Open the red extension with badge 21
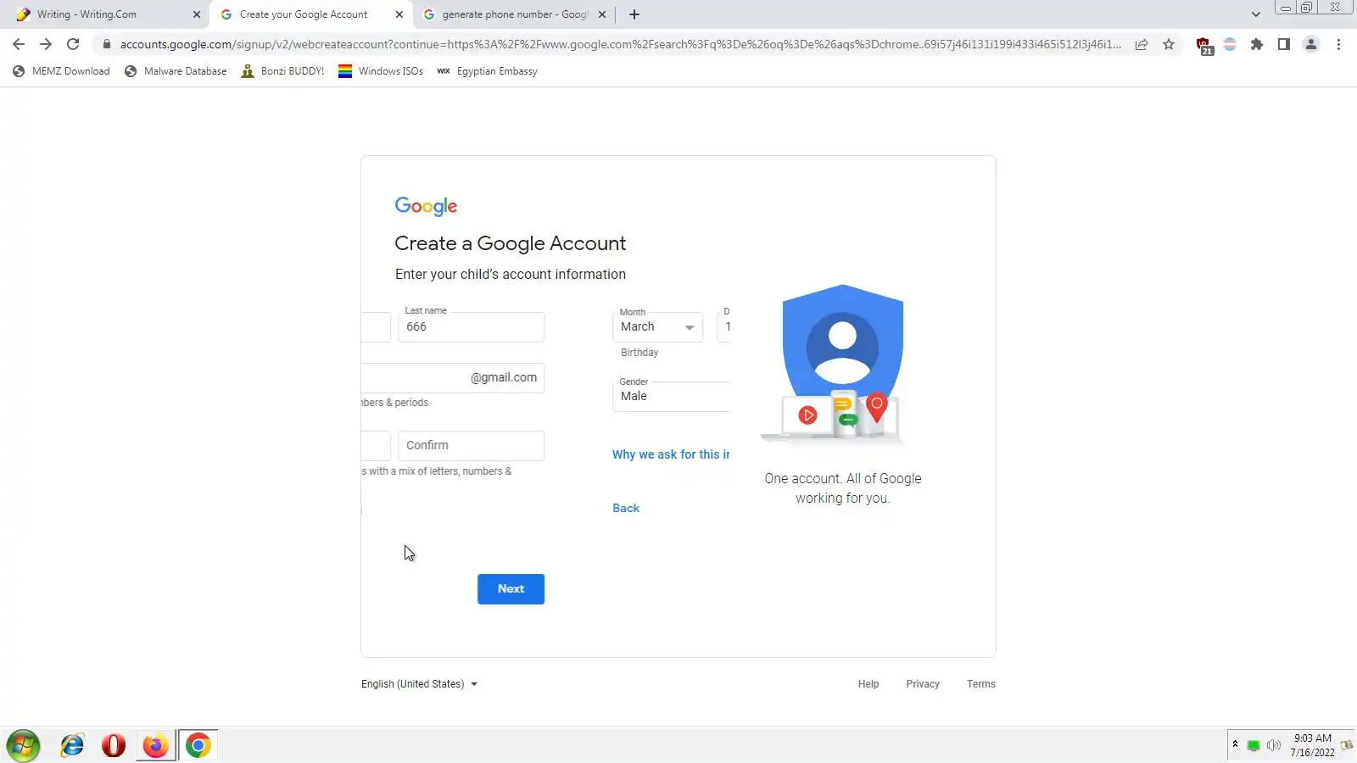Screen dimensions: 1357x763 tap(1203, 46)
